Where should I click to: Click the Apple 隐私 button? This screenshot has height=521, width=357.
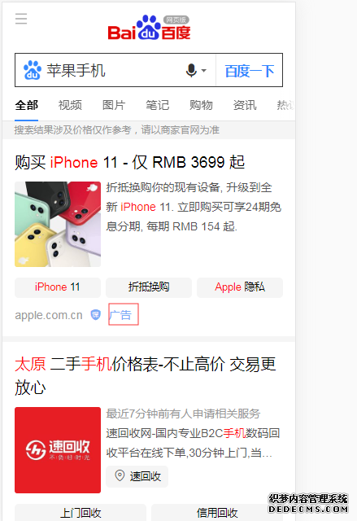click(x=240, y=287)
